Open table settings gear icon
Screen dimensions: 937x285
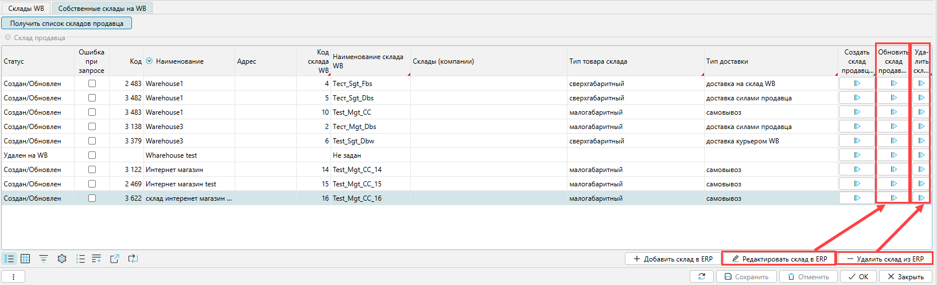point(62,259)
